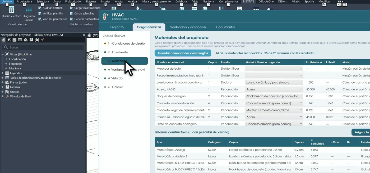Open the Diseño eléctrico tool
This screenshot has height=173, width=370.
pyautogui.click(x=11, y=12)
